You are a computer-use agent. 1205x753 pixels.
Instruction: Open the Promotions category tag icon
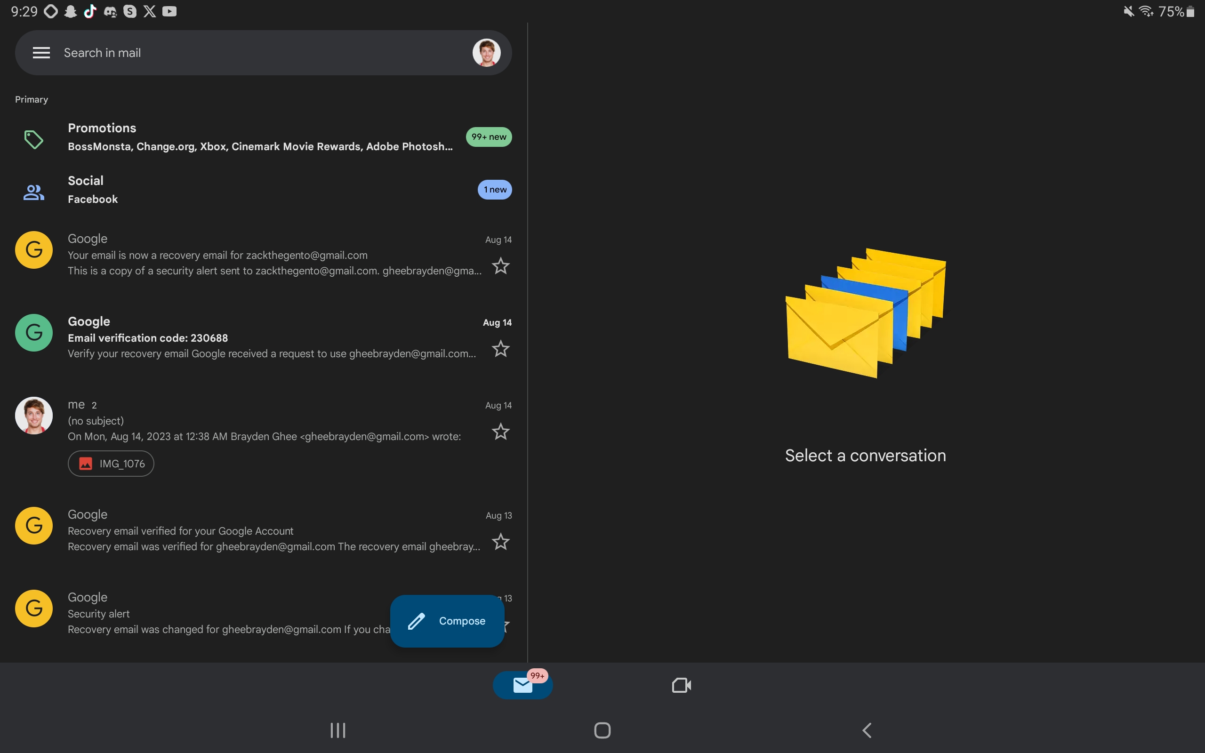33,139
